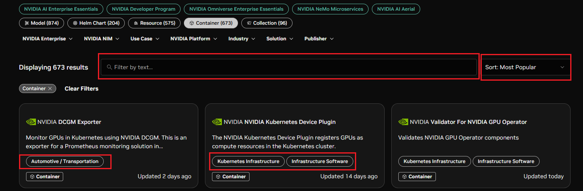Focus the Filter by text search field
The width and height of the screenshot is (583, 191).
pos(289,67)
